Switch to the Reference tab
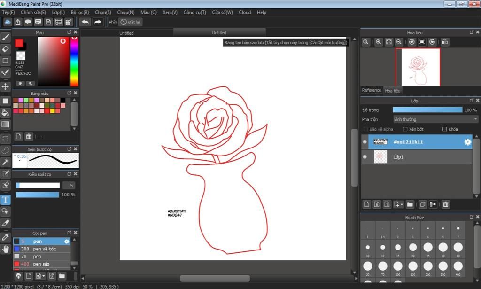The height and width of the screenshot is (289, 481). point(372,90)
